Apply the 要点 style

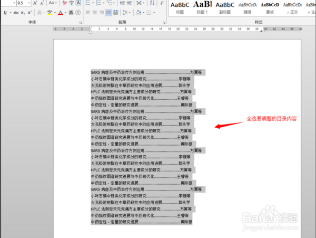pos(270,8)
